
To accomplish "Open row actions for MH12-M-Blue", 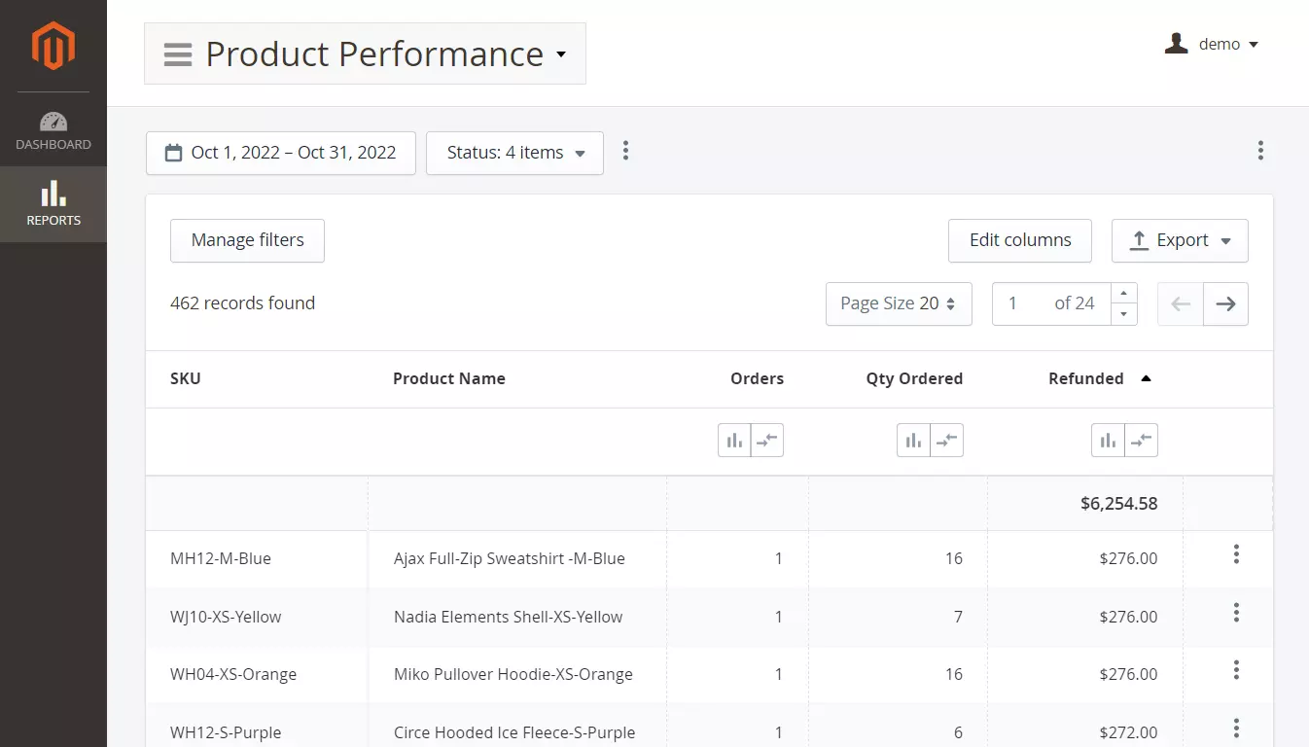I will click(1236, 554).
